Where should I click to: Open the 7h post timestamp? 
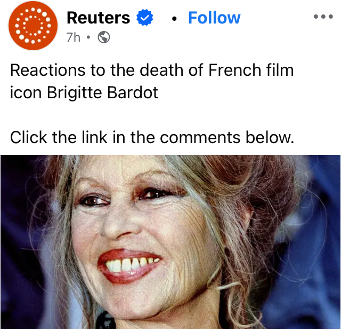pos(74,37)
